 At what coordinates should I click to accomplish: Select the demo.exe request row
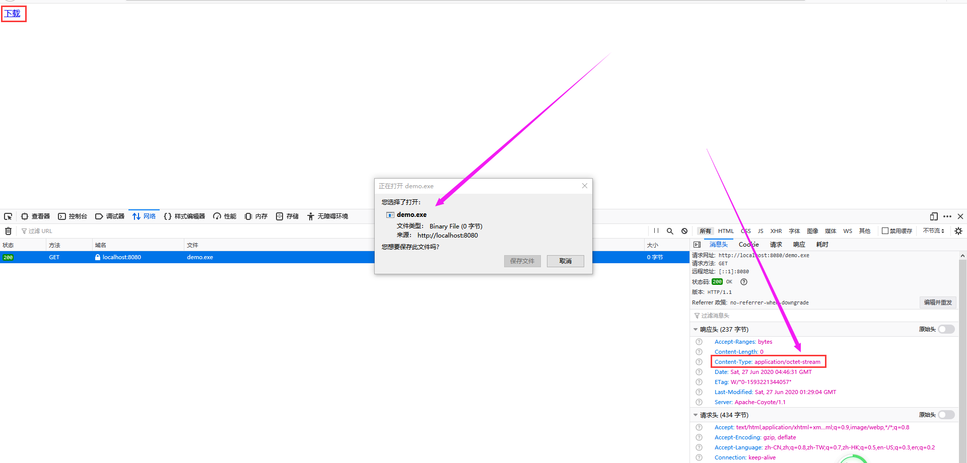pyautogui.click(x=344, y=257)
